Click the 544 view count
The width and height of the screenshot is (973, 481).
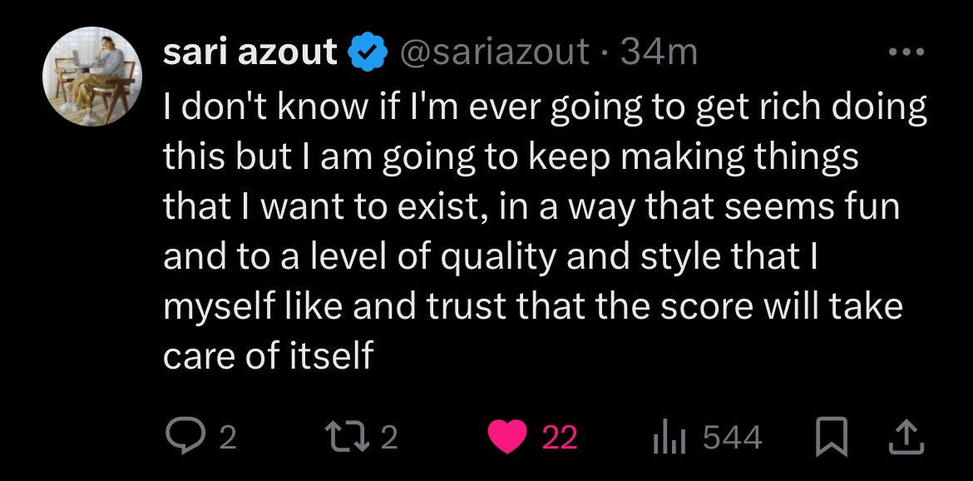(x=733, y=438)
